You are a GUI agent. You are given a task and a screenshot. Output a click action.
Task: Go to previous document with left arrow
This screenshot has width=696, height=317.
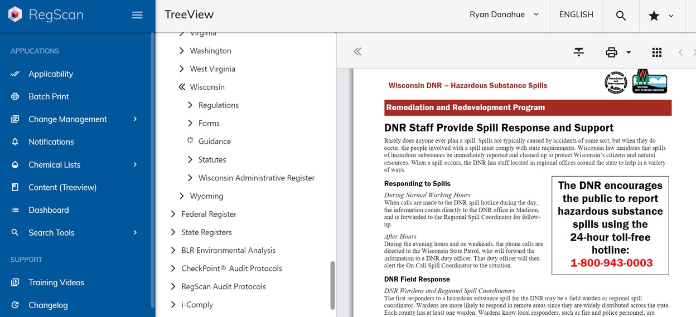coord(680,52)
